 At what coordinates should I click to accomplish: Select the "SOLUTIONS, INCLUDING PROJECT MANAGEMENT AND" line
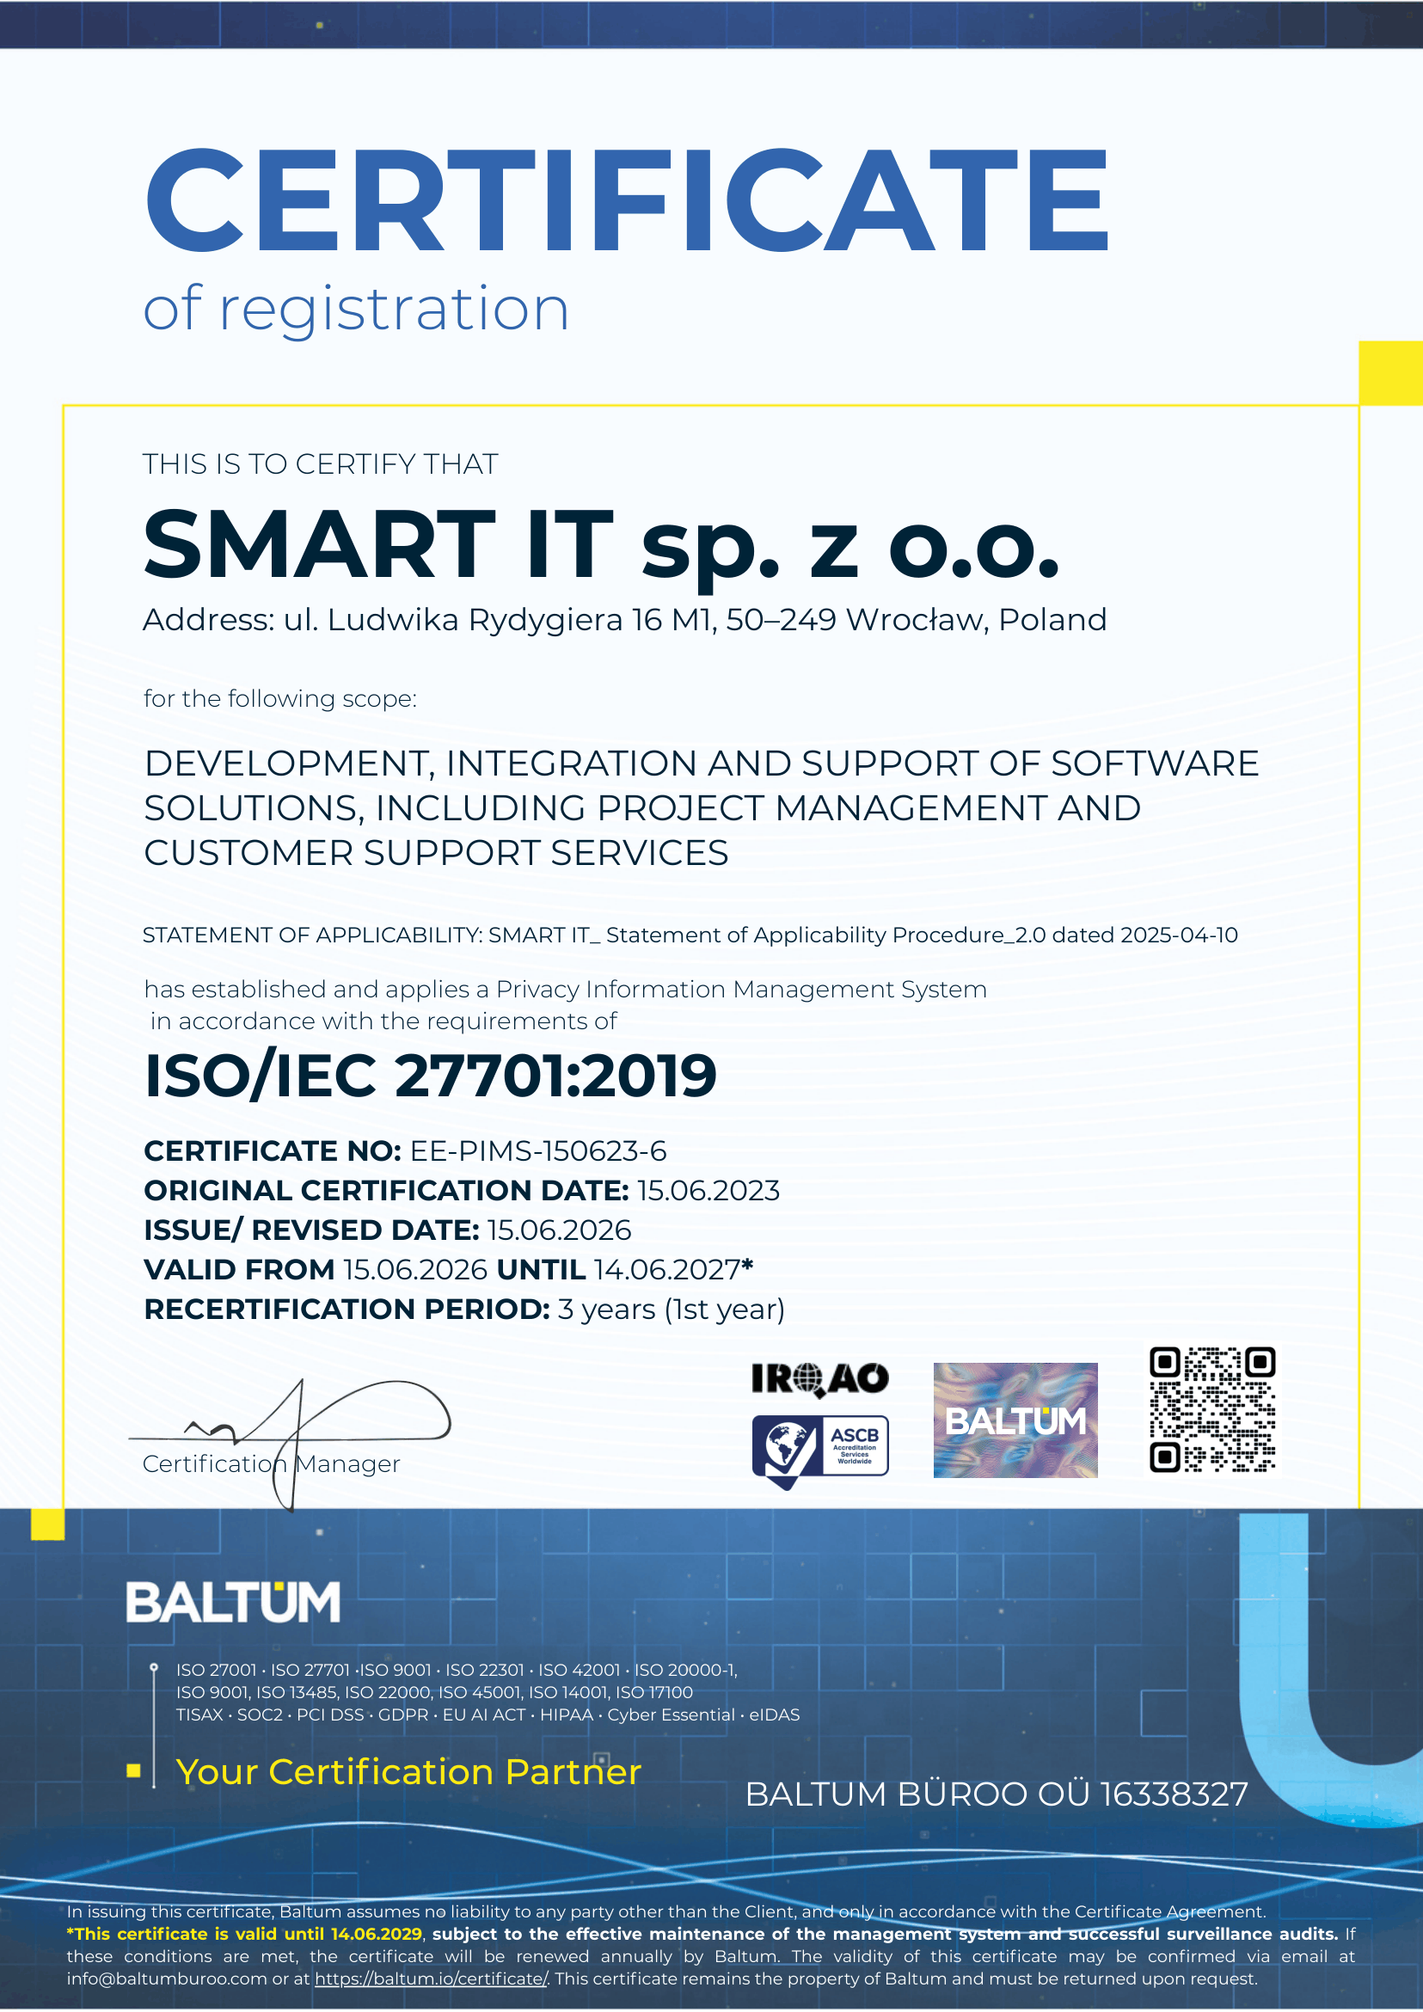click(x=642, y=808)
